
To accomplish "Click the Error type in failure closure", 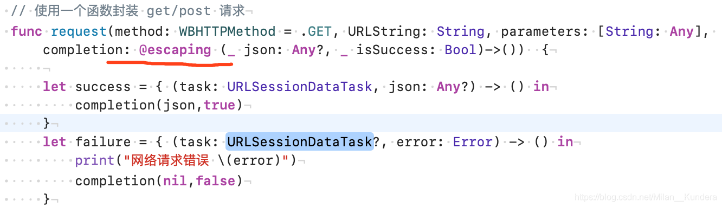I will (473, 142).
